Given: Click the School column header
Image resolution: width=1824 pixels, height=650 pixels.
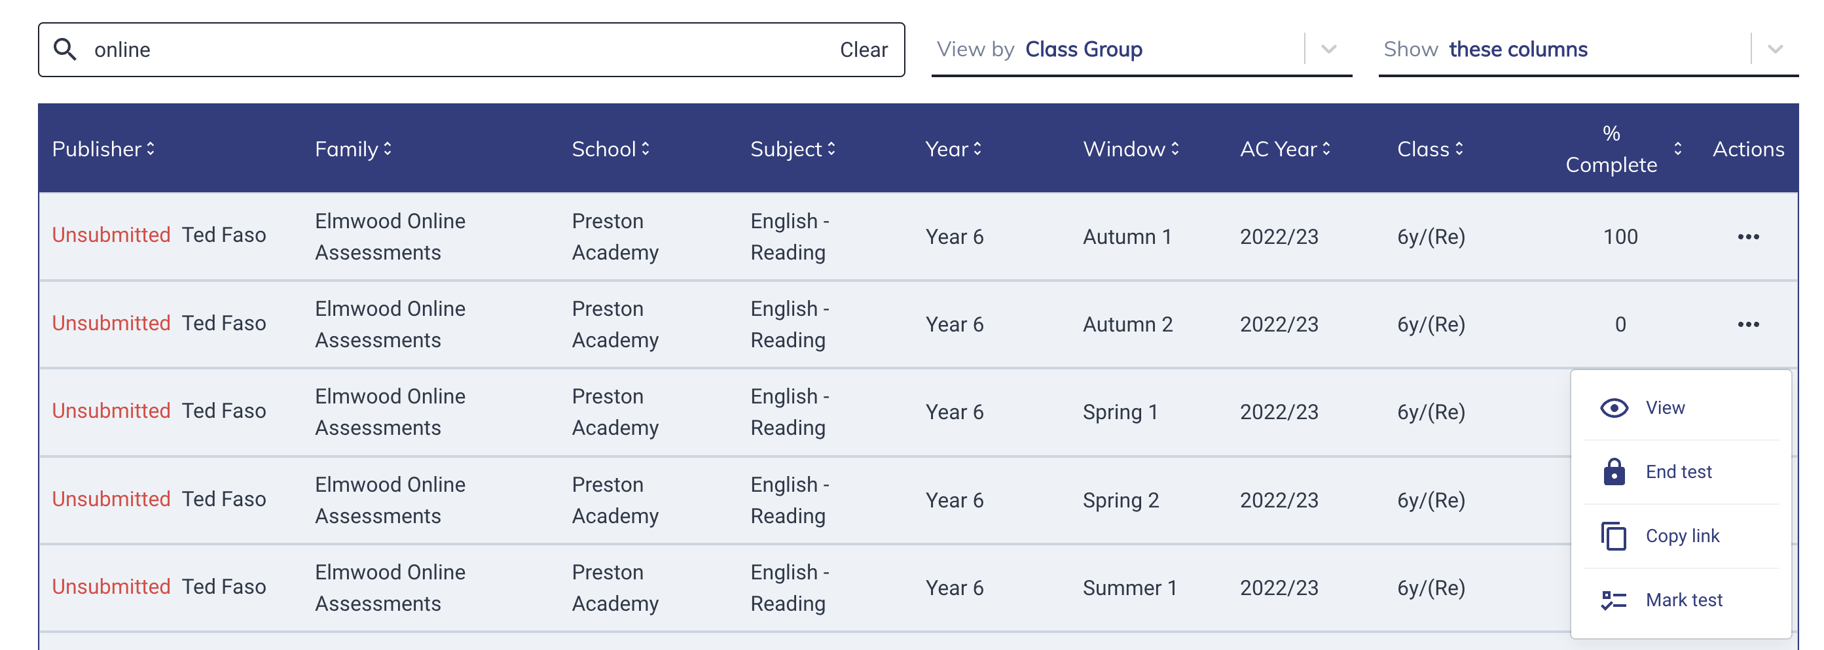Looking at the screenshot, I should pyautogui.click(x=610, y=148).
